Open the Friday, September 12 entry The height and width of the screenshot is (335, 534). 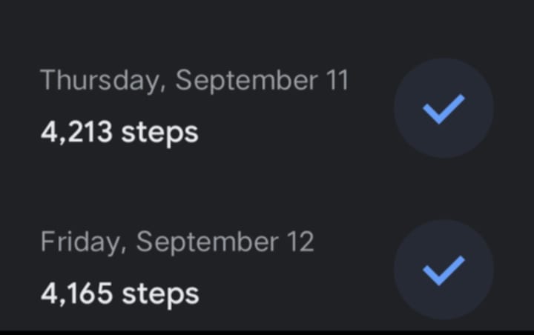[178, 268]
